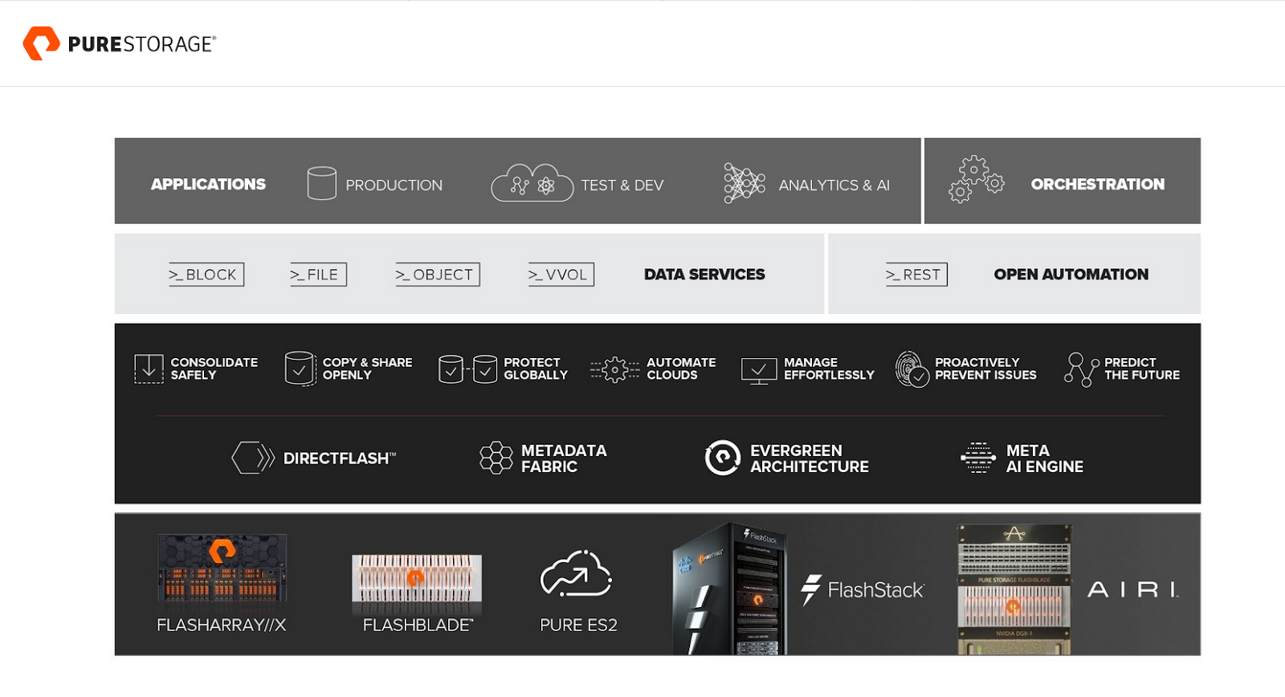
Task: Click the FlashBlade hardware image
Action: click(x=417, y=578)
